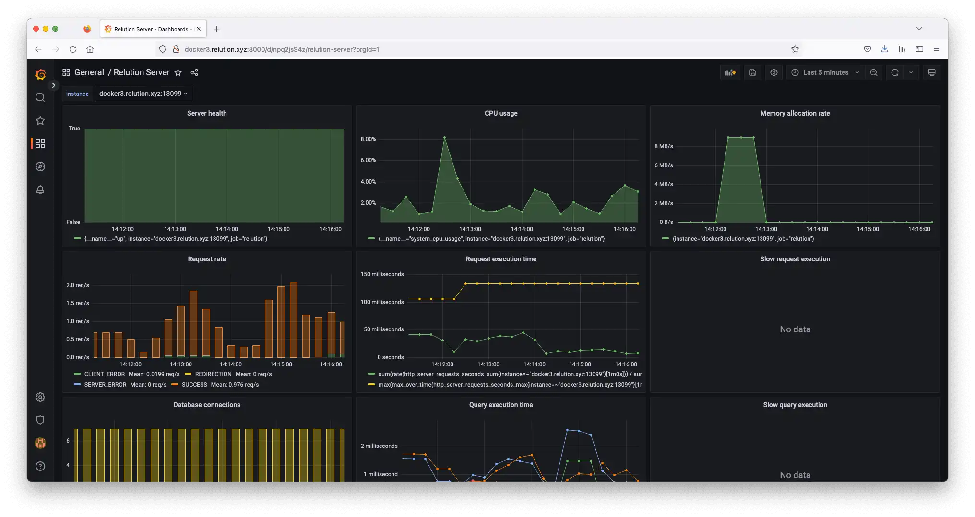Click the blue SERVER_ERROR color swatch
This screenshot has height=517, width=975.
coord(77,385)
